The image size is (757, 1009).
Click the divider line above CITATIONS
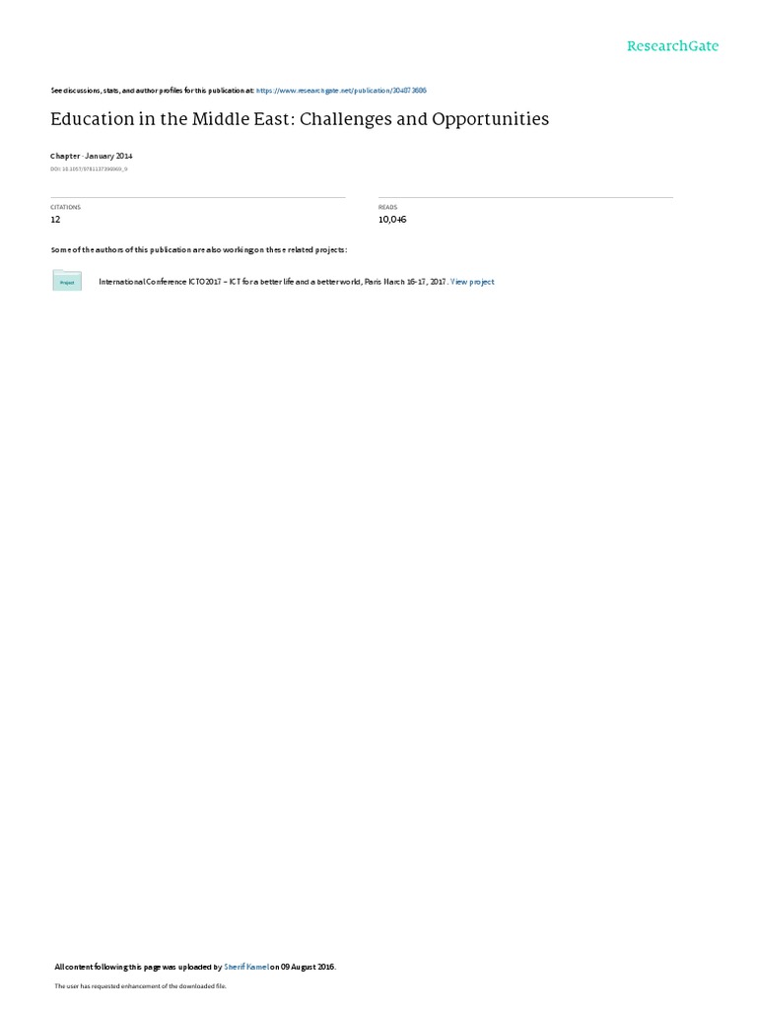click(x=197, y=197)
